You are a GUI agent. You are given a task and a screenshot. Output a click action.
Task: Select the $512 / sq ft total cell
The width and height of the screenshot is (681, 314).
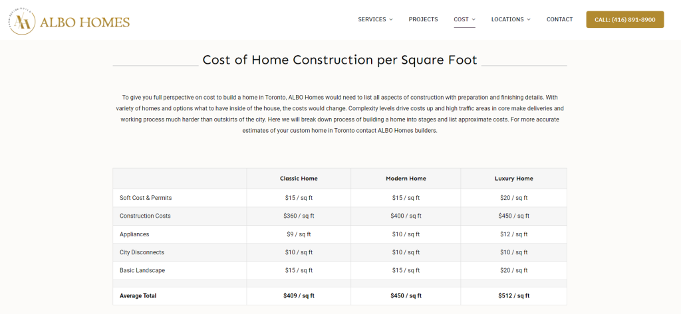514,296
